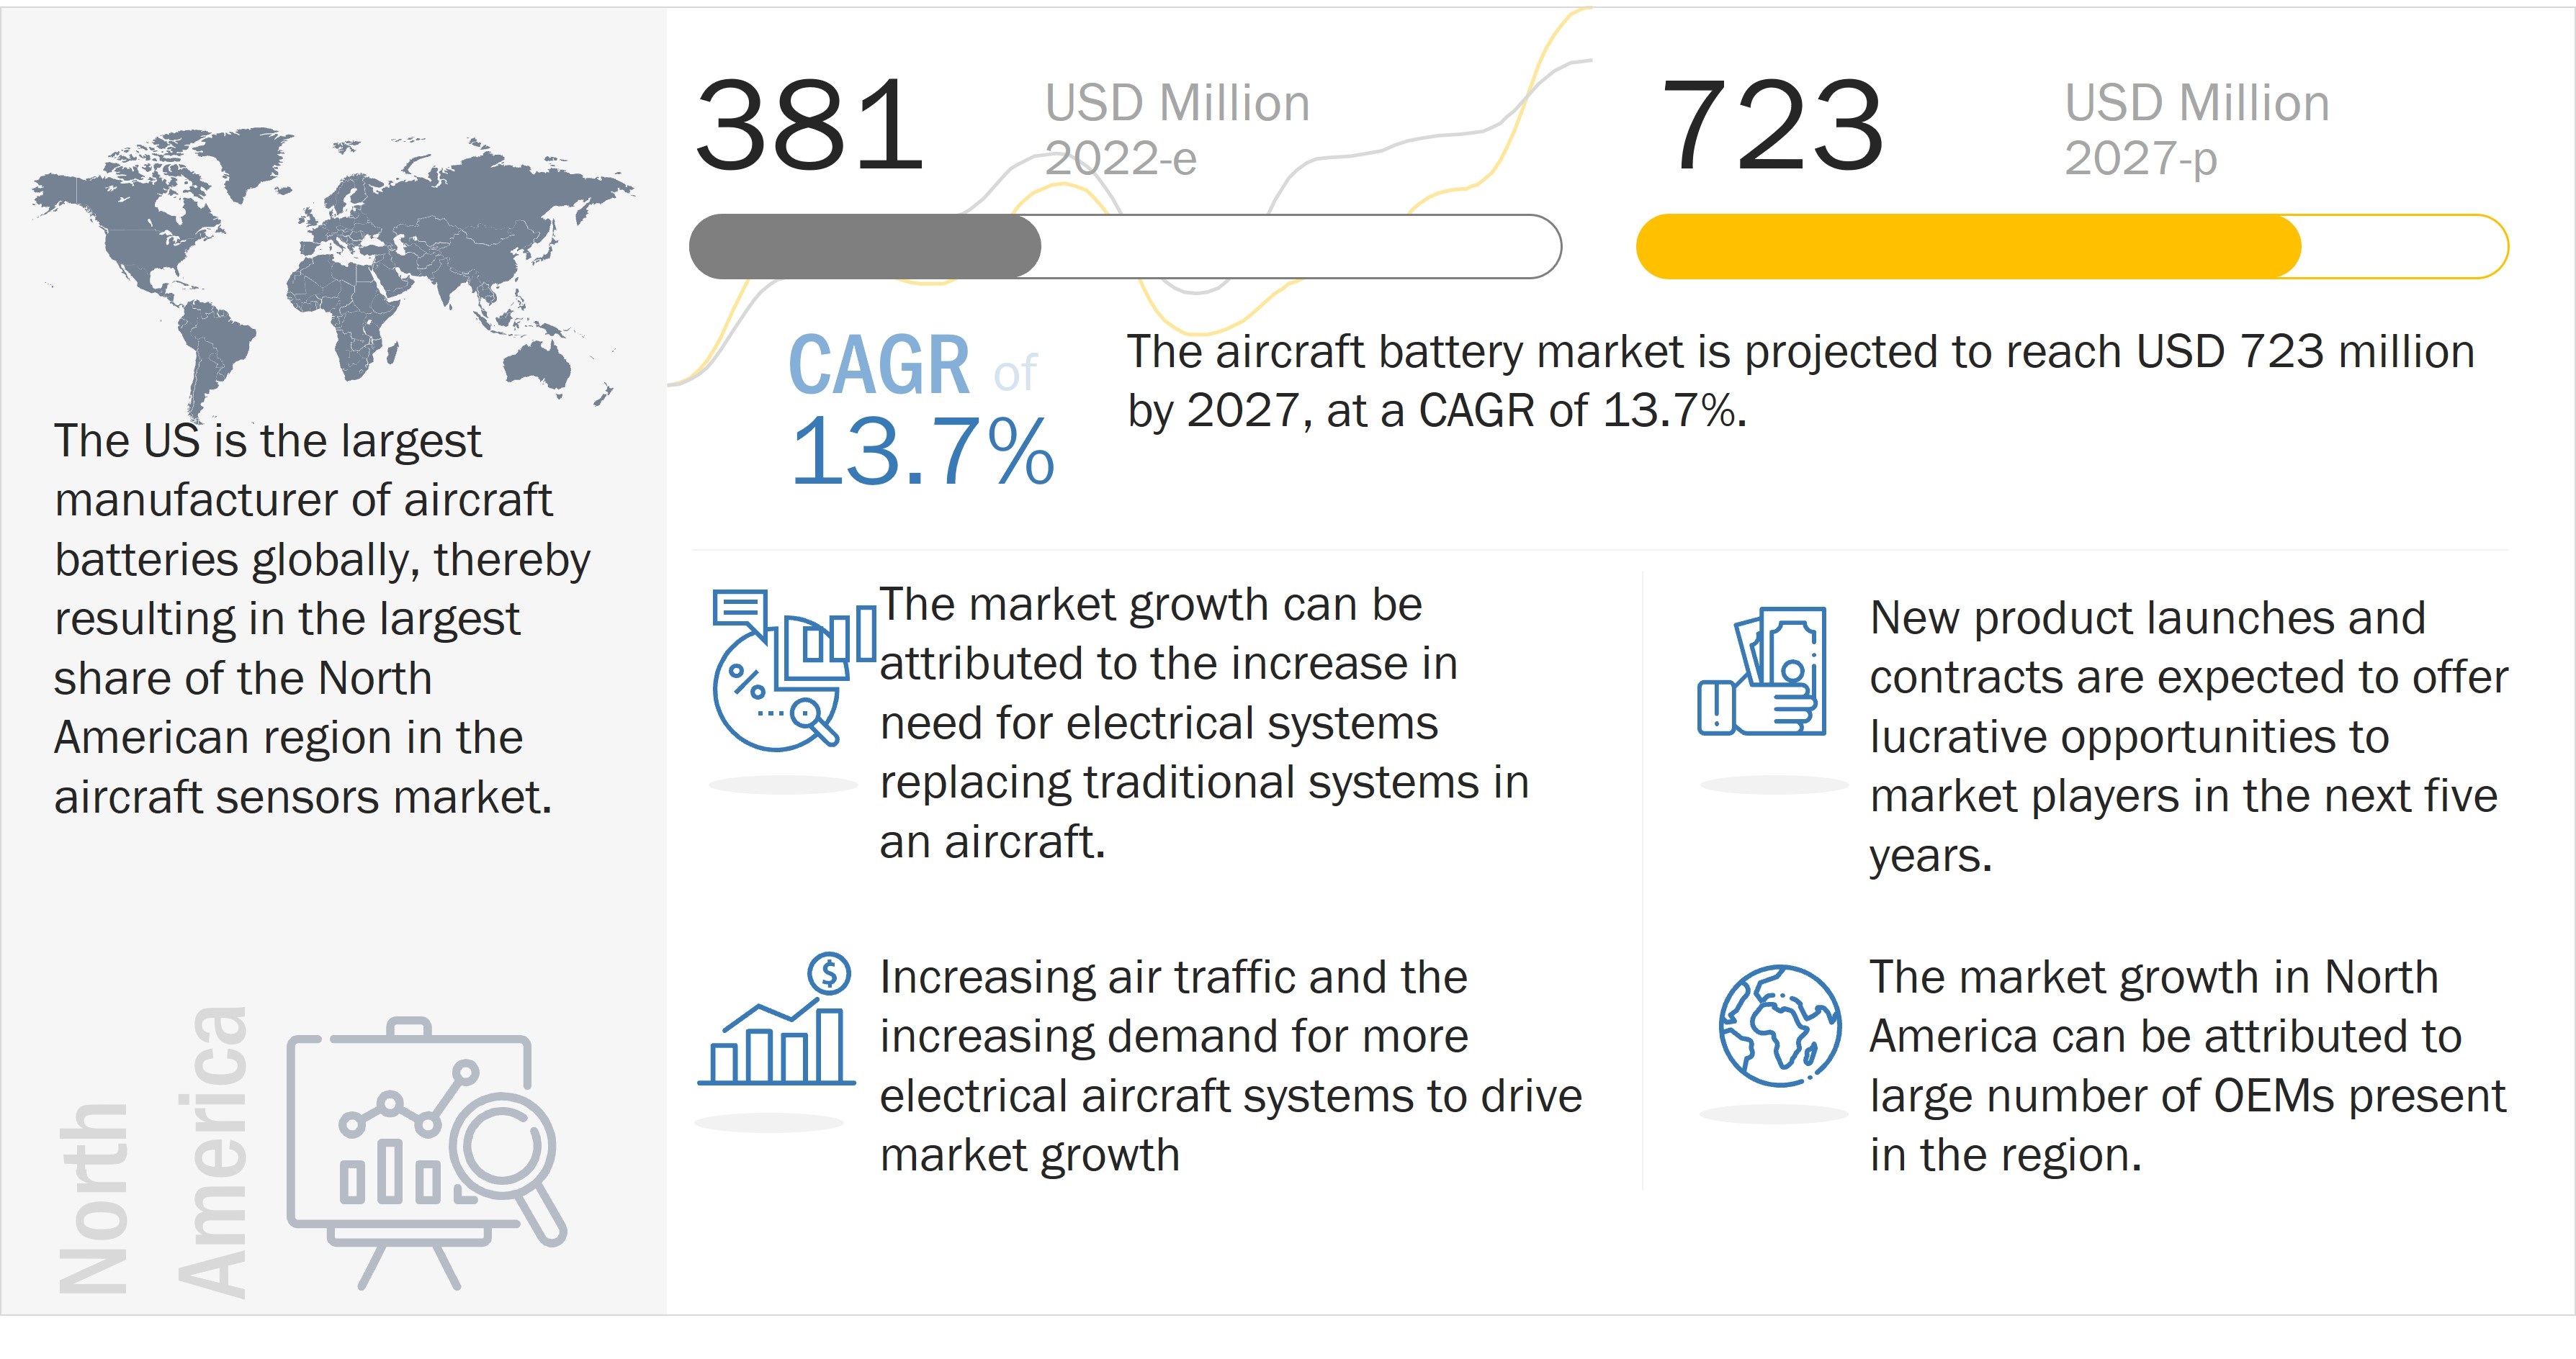Select the USD Million 2022-e label

(1177, 130)
